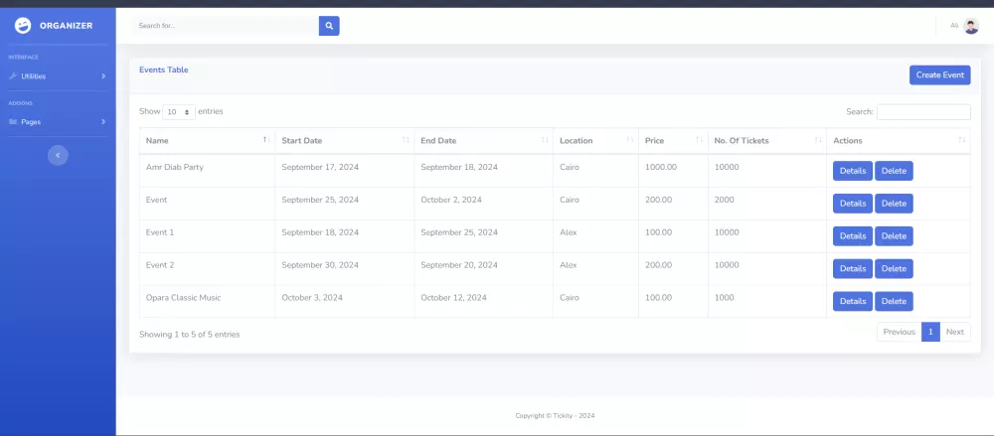The width and height of the screenshot is (994, 436).
Task: View Details for Opara Classic Music
Action: tap(853, 301)
